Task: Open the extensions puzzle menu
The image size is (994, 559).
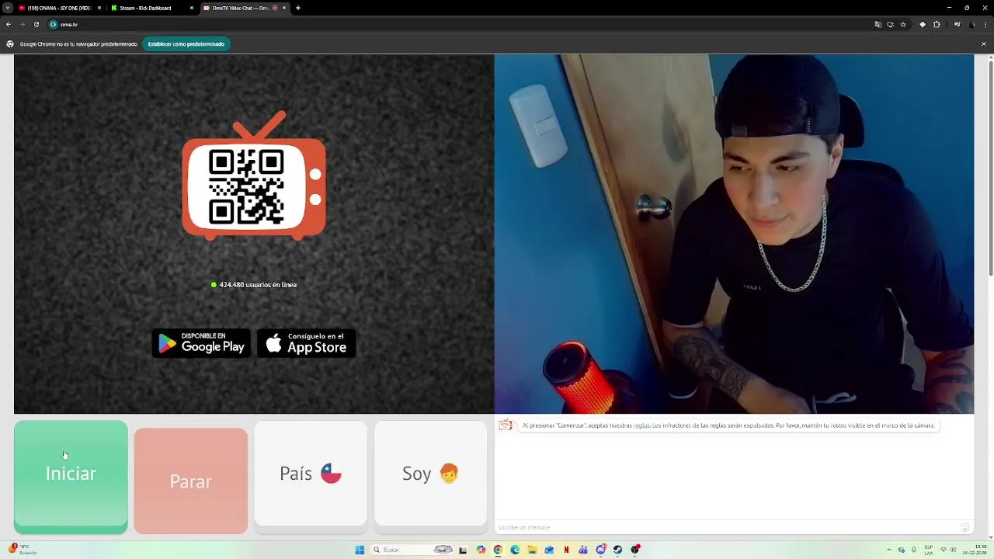Action: (937, 24)
